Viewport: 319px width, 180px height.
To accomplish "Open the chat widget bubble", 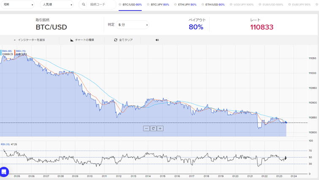I will pyautogui.click(x=4, y=172).
